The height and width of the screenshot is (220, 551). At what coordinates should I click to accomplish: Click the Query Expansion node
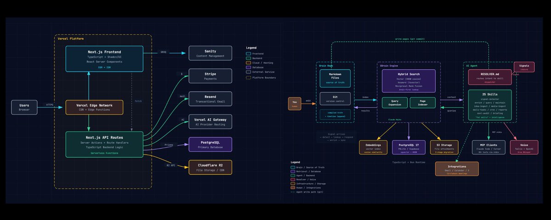click(x=394, y=103)
